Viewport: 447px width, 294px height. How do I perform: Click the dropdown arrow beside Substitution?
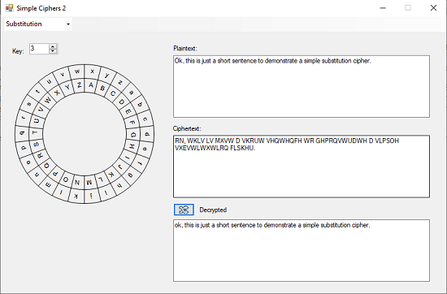(x=67, y=24)
